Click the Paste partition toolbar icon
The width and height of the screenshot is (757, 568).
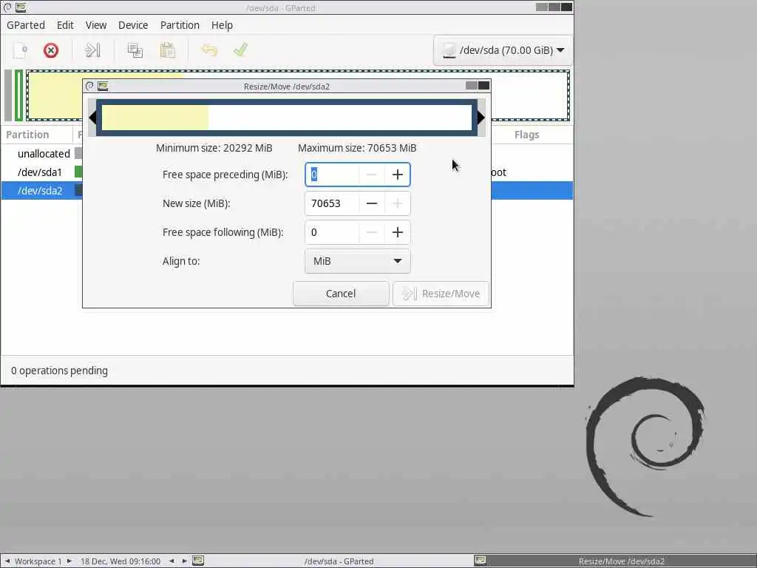pos(168,50)
